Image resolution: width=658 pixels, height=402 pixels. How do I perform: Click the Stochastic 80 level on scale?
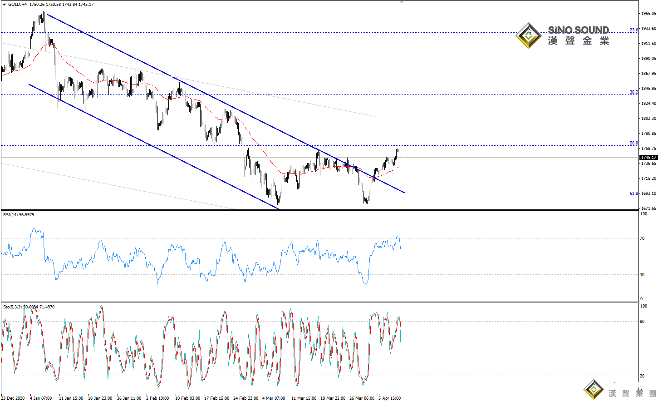[642, 321]
